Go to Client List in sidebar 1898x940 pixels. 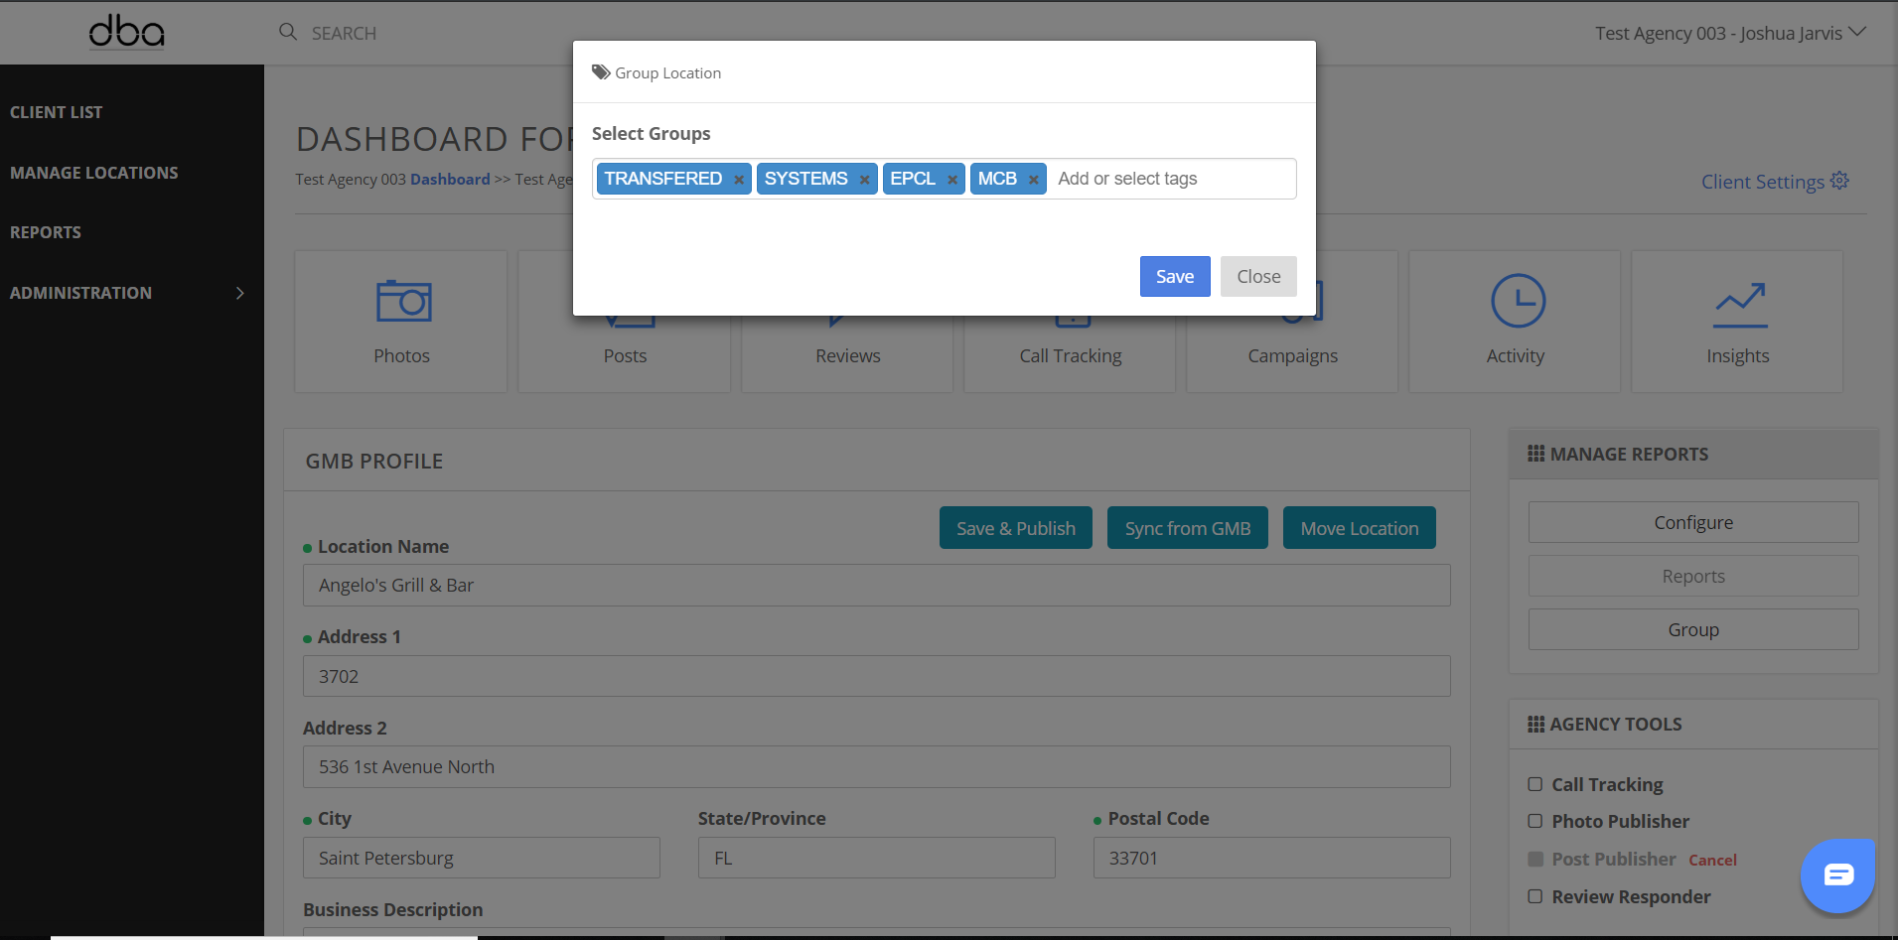click(x=57, y=112)
